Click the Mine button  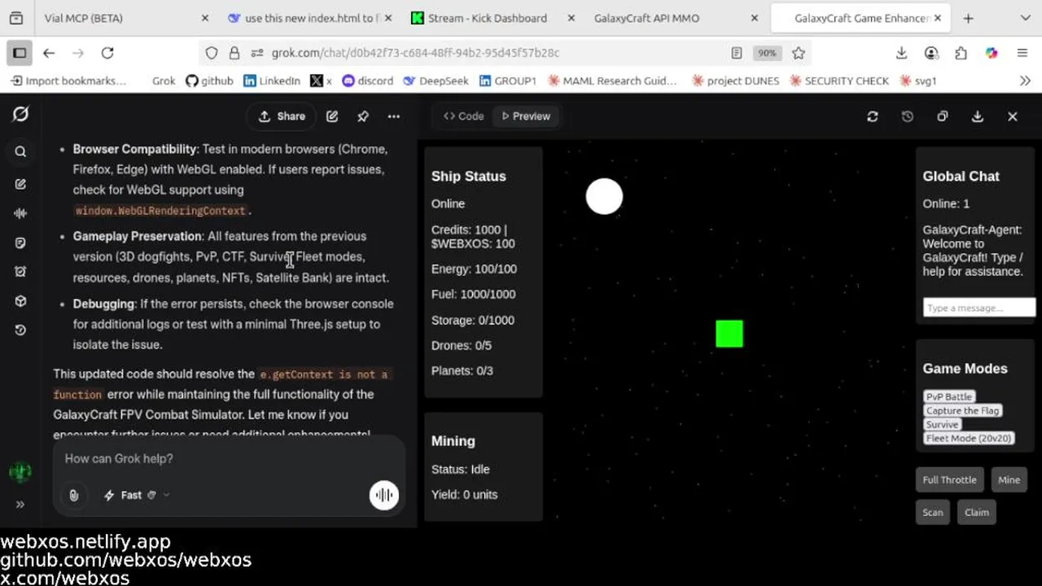pyautogui.click(x=1009, y=480)
